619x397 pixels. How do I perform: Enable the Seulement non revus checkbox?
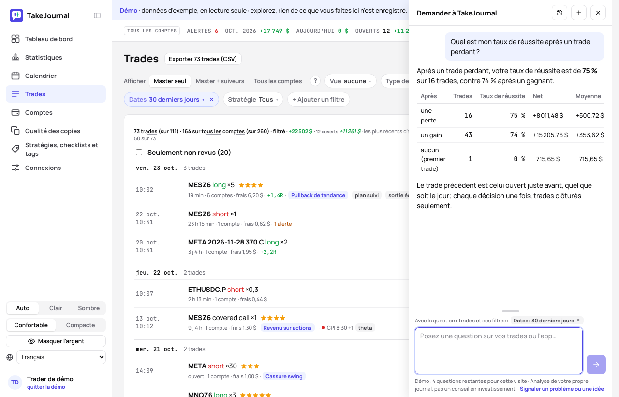click(x=139, y=153)
